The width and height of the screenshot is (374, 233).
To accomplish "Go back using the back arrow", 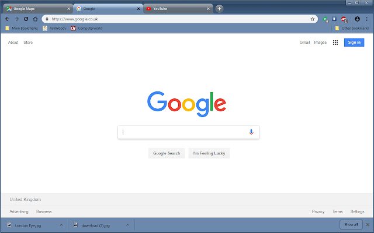I will click(7, 19).
